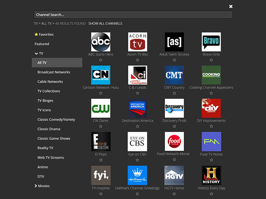
Task: Collapse the TV category chevron
Action: [36, 53]
